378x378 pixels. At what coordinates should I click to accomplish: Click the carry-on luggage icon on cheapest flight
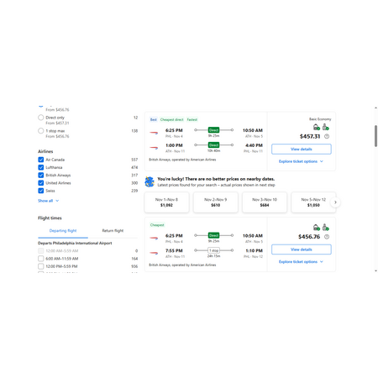click(326, 227)
